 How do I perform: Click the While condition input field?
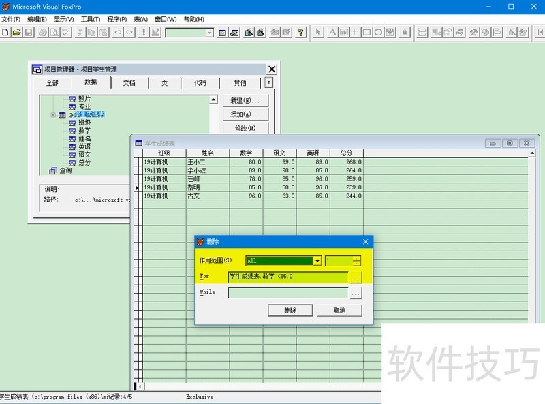(x=287, y=293)
